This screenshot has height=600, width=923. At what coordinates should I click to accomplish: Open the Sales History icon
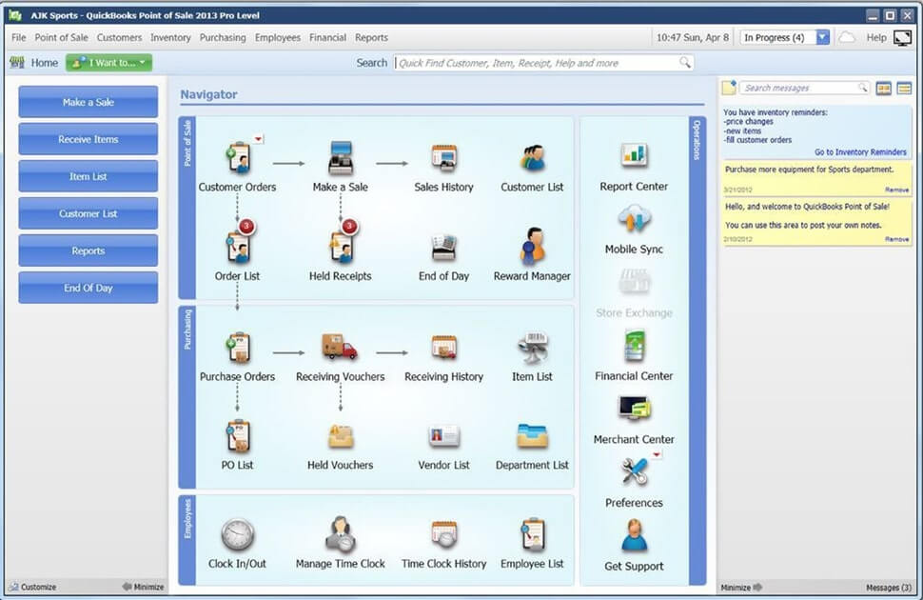tap(443, 158)
